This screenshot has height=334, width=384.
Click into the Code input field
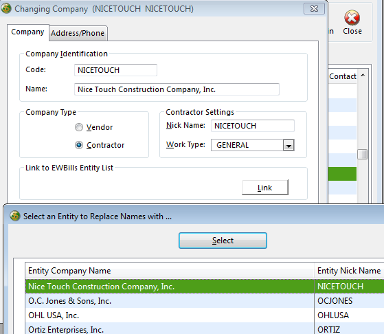(115, 70)
